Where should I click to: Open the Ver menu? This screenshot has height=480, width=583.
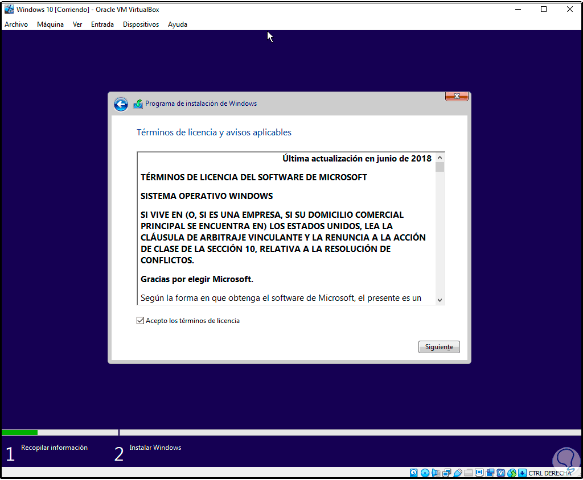pos(77,24)
